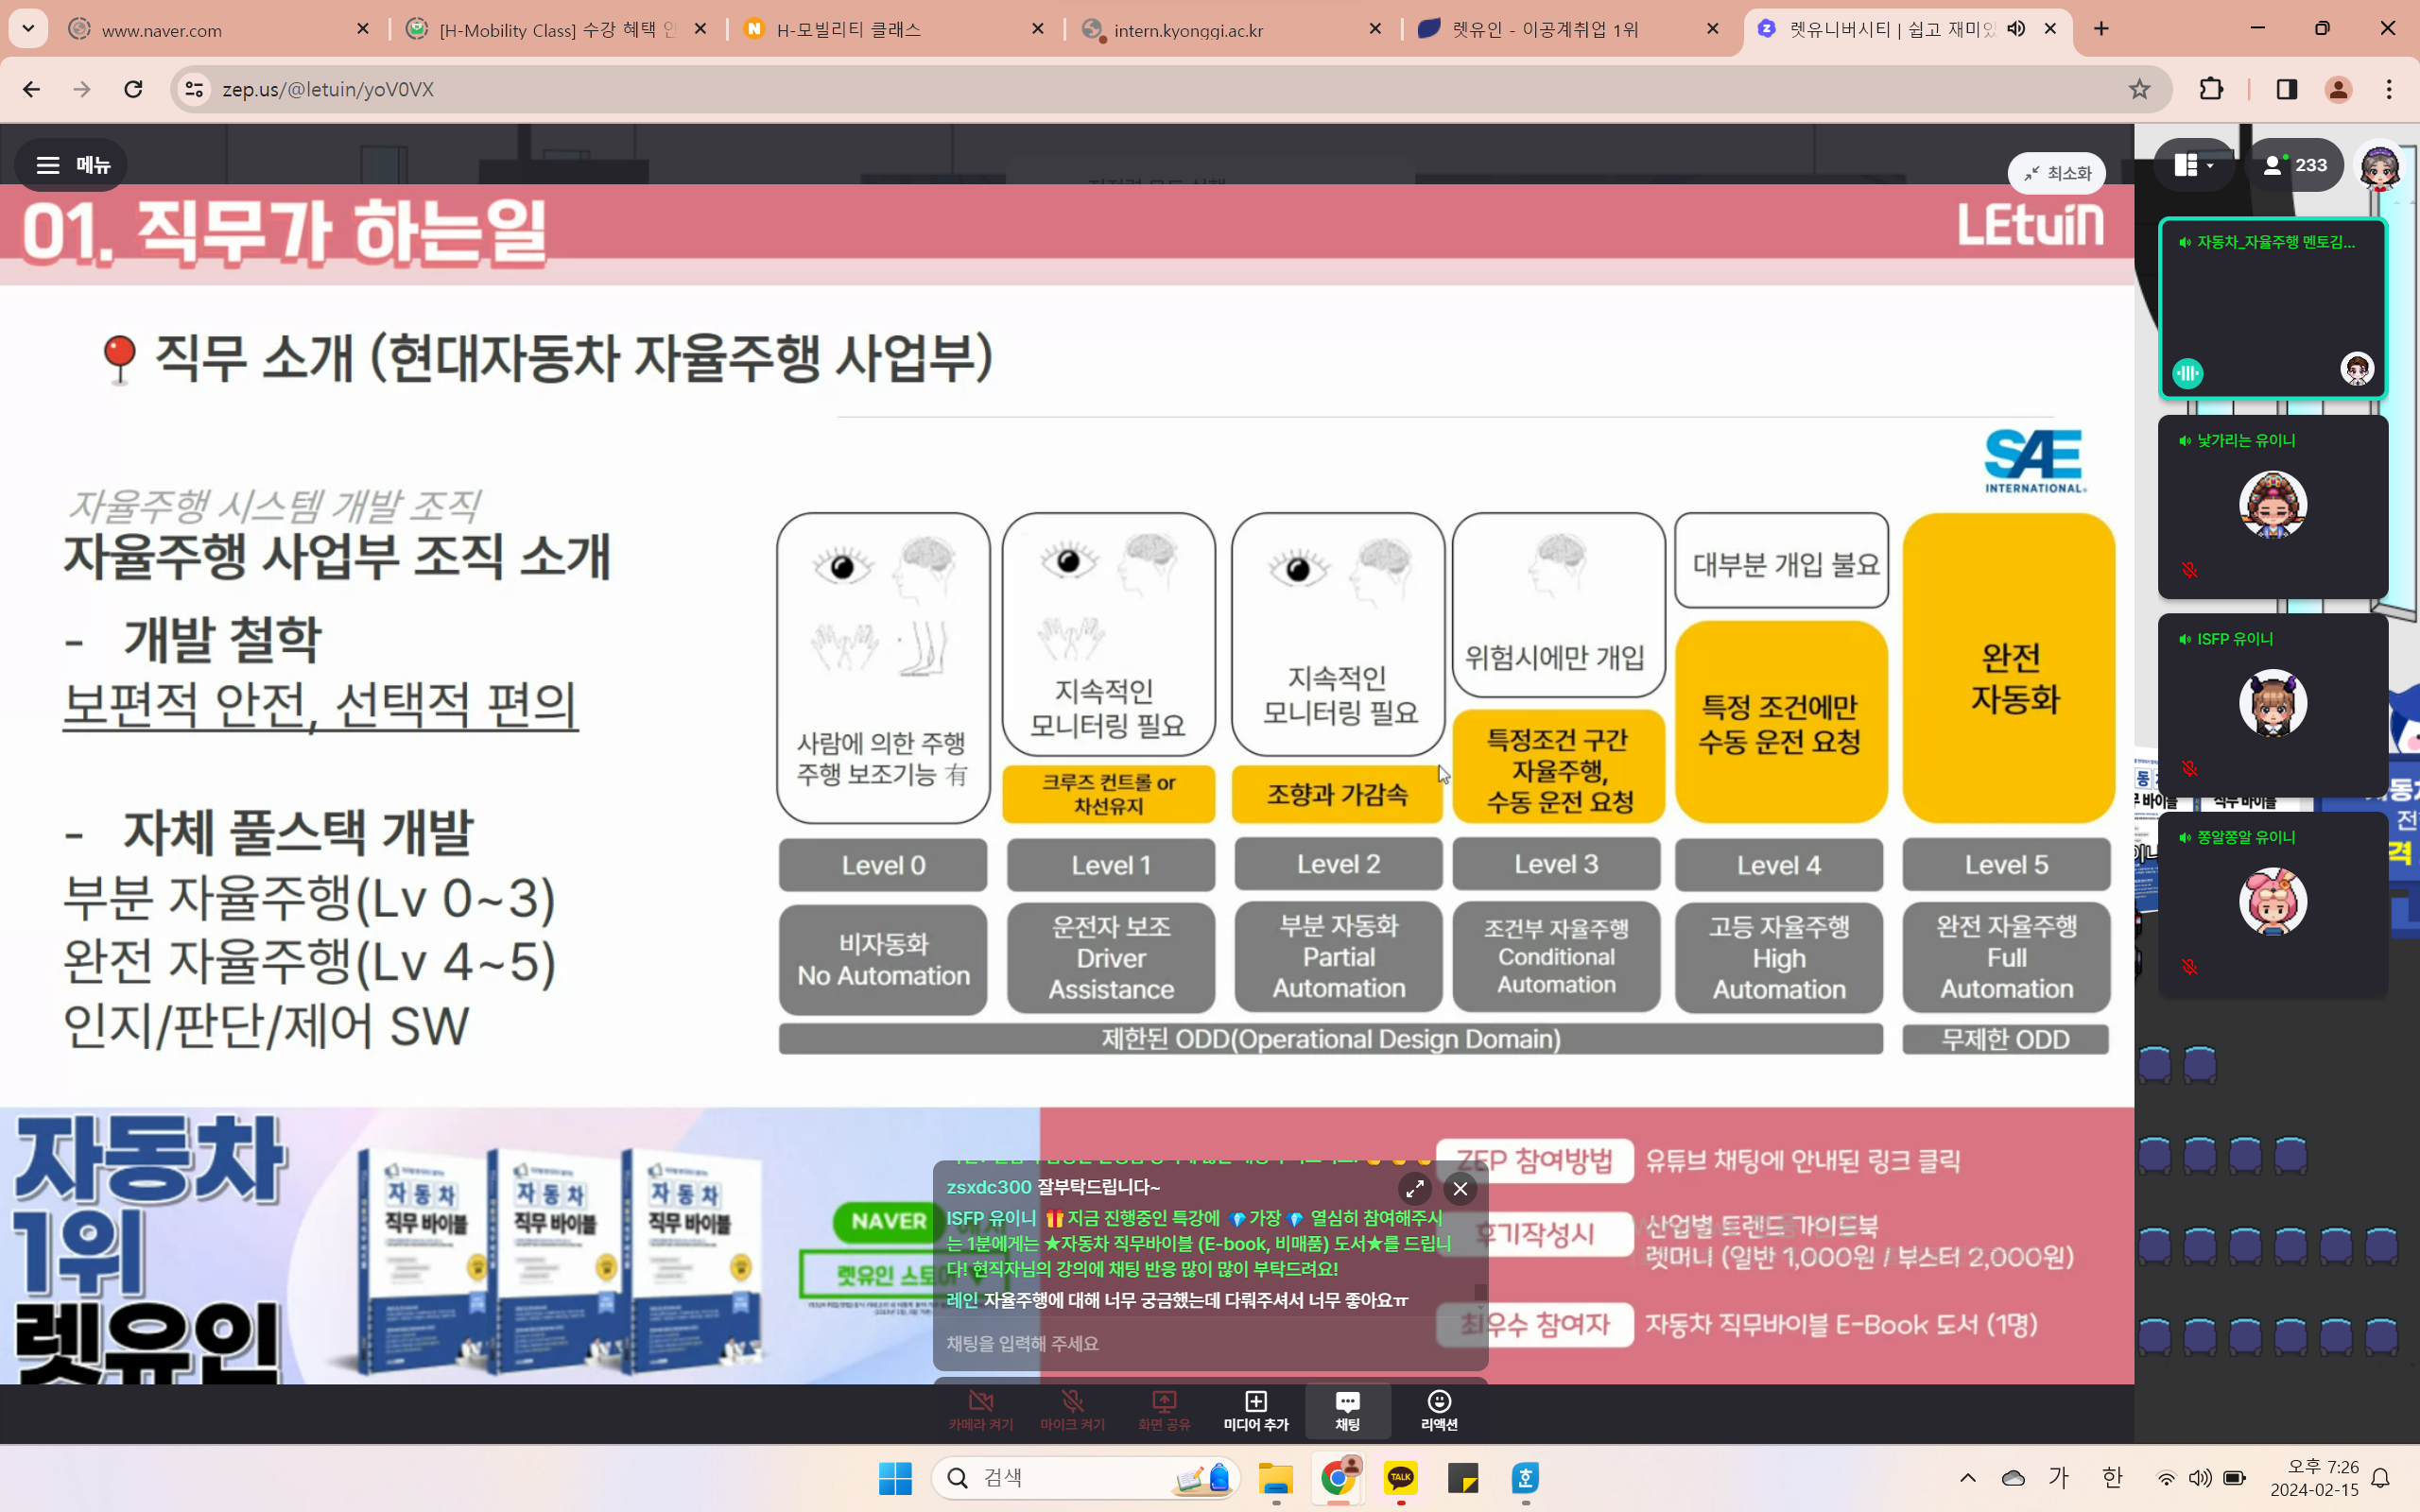Open the Chrome profile avatar
This screenshot has width=2420, height=1512.
point(2338,89)
